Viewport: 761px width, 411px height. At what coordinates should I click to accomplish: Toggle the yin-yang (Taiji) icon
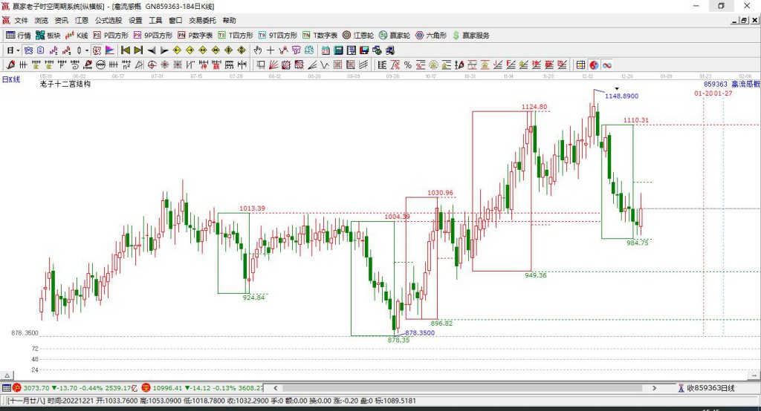pos(594,65)
